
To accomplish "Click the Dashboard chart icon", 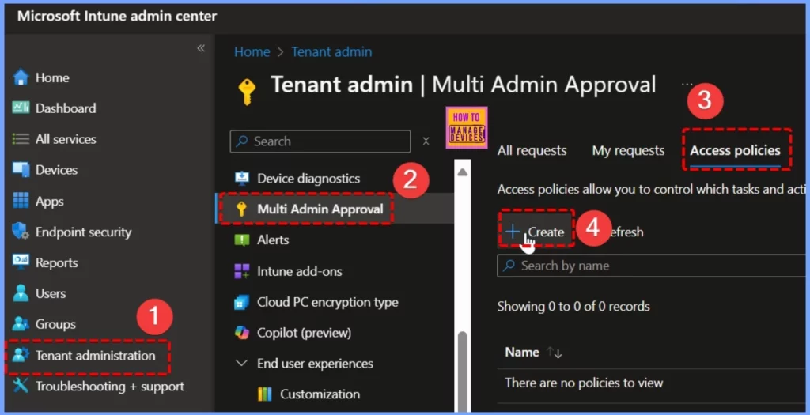I will point(21,108).
